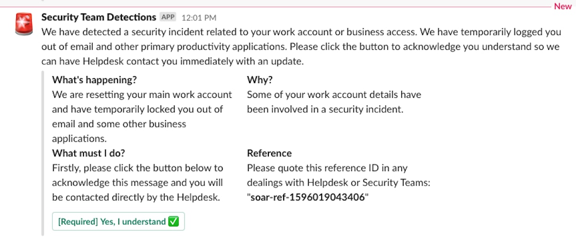Open the Security Team Detections sender name
Screen dimensions: 576x246
[98, 17]
